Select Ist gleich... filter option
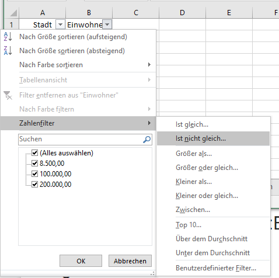Screen dimensions: 279x278 click(214, 124)
